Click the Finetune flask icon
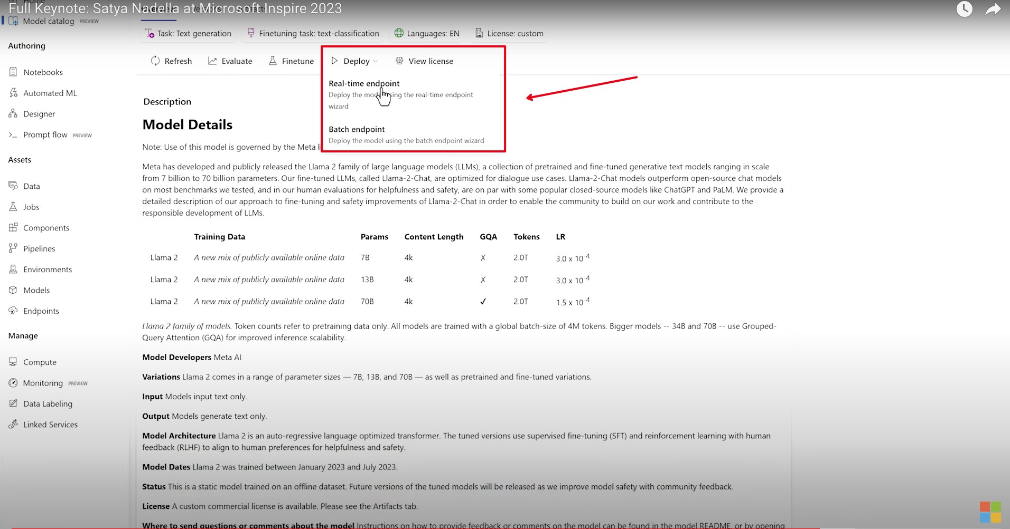Screen dimensions: 1010x529 273,61
